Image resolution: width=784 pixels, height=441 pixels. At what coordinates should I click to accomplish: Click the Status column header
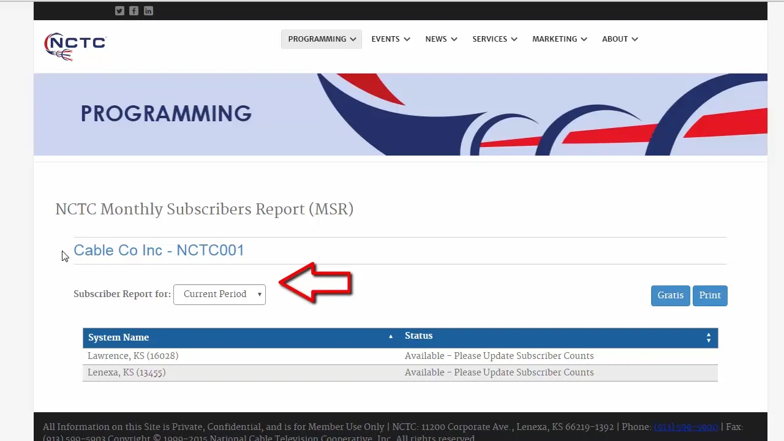pos(419,336)
